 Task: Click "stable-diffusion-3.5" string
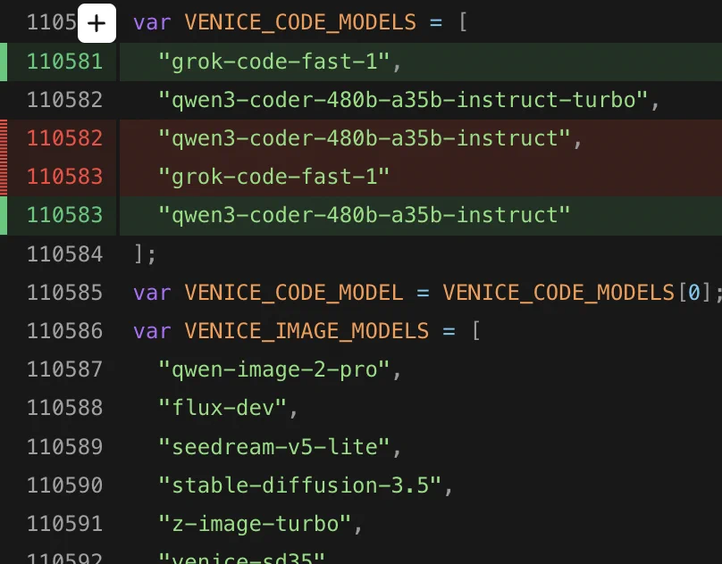pyautogui.click(x=299, y=485)
